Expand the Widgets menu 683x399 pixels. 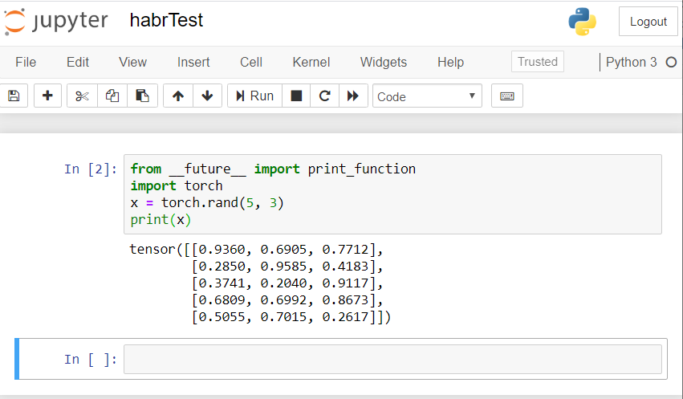(x=384, y=62)
